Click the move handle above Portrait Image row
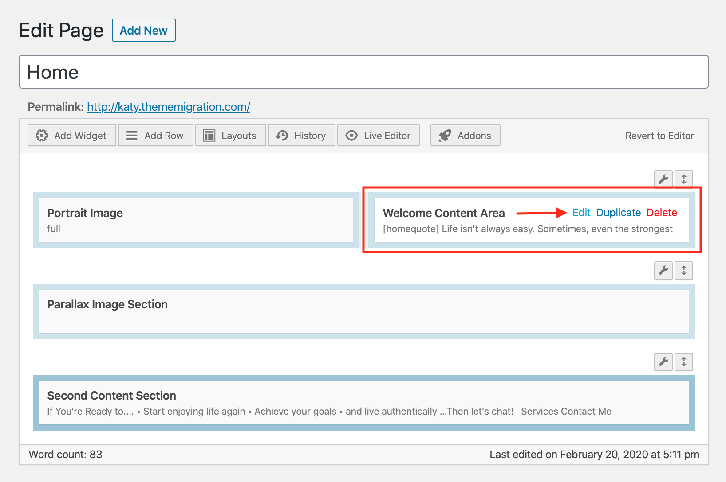Screen dimensions: 726x482 684,179
